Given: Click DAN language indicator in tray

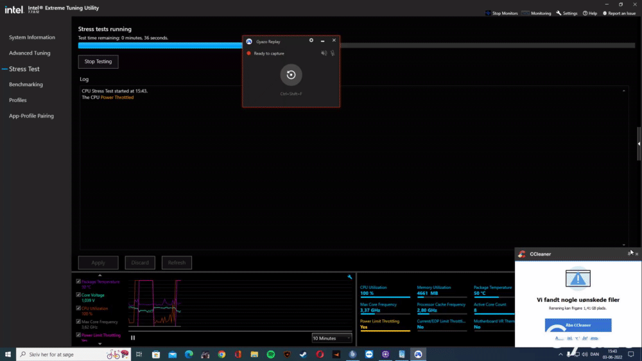Looking at the screenshot, I should tap(594, 354).
